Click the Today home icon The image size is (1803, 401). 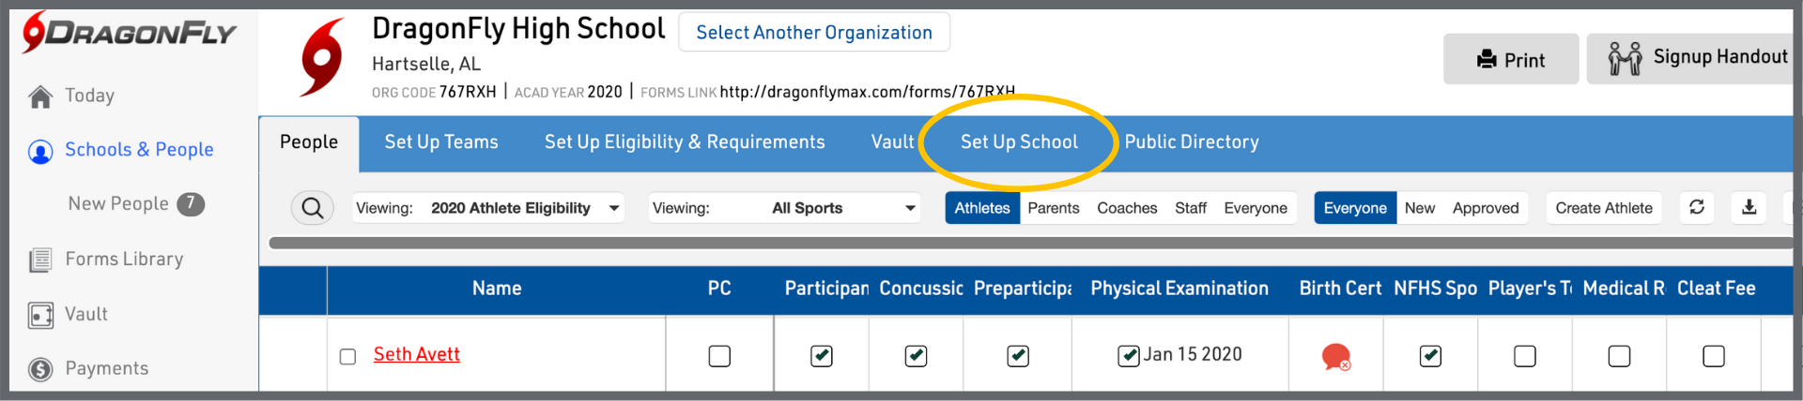(x=40, y=97)
